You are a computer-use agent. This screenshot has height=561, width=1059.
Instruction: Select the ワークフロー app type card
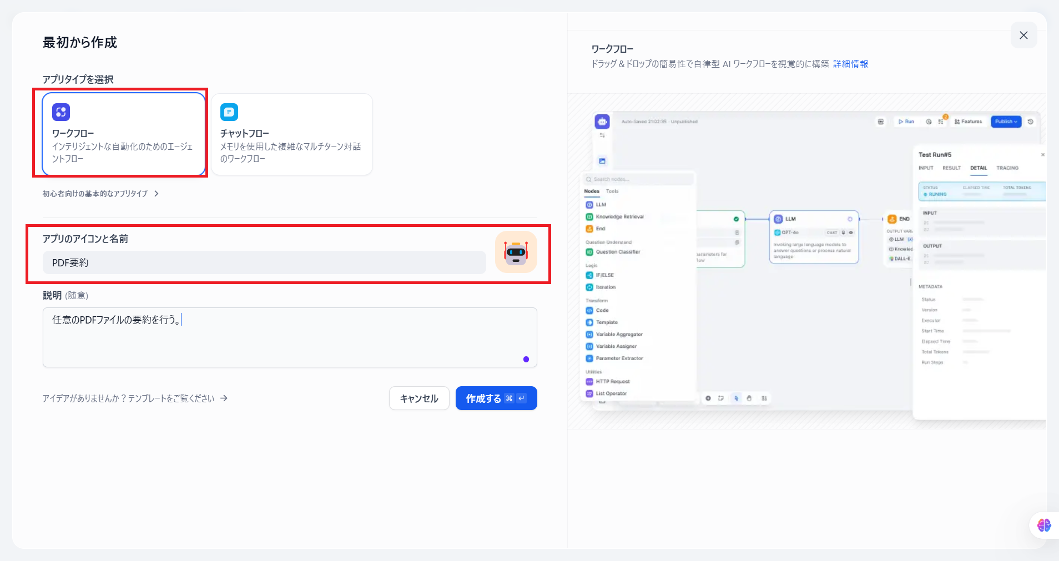click(x=124, y=134)
